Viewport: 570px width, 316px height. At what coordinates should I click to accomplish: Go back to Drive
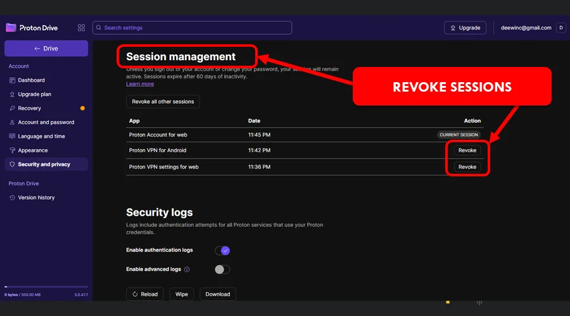(46, 48)
